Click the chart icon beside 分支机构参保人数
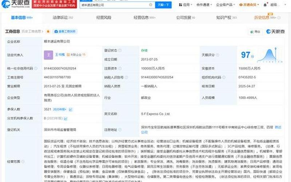This screenshot has width=291, height=182. (65, 119)
